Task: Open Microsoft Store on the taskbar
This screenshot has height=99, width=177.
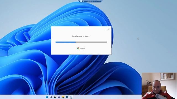Action: click(x=67, y=97)
